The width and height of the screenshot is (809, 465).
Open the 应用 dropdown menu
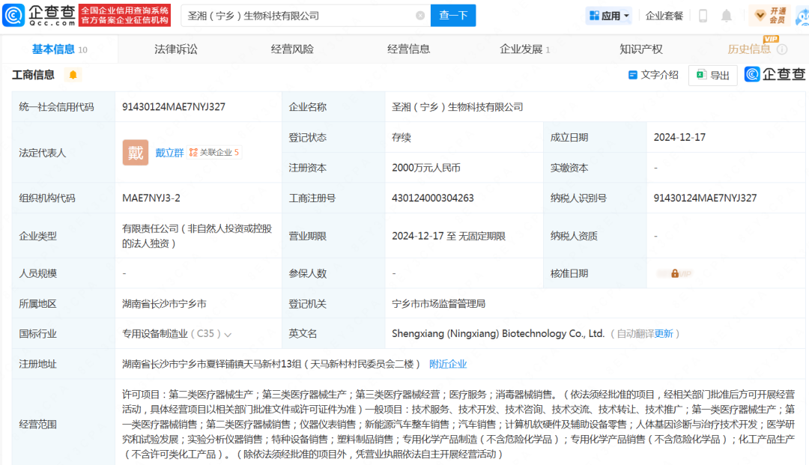coord(607,15)
